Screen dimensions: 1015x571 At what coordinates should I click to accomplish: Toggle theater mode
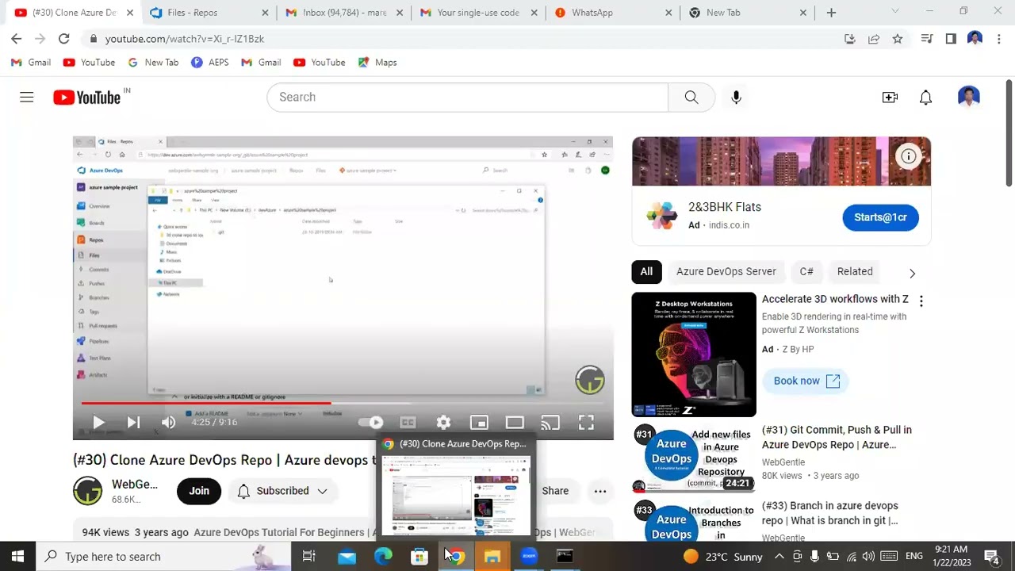pos(515,423)
